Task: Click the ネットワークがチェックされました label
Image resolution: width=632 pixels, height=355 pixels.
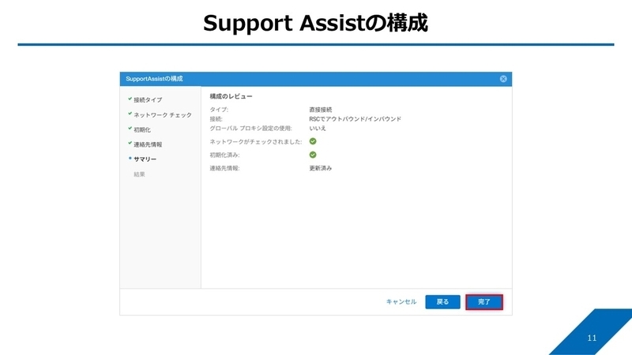Action: [256, 142]
